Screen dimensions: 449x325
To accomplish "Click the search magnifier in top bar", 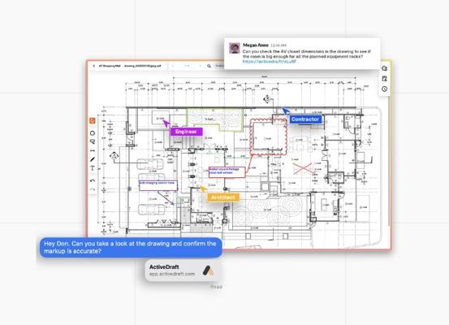I will click(x=209, y=66).
